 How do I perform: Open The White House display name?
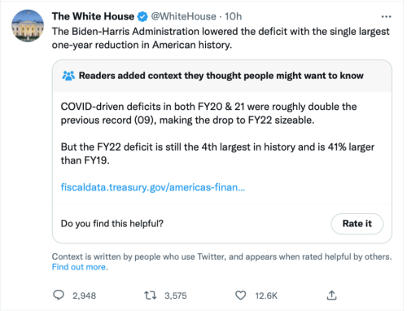[93, 16]
